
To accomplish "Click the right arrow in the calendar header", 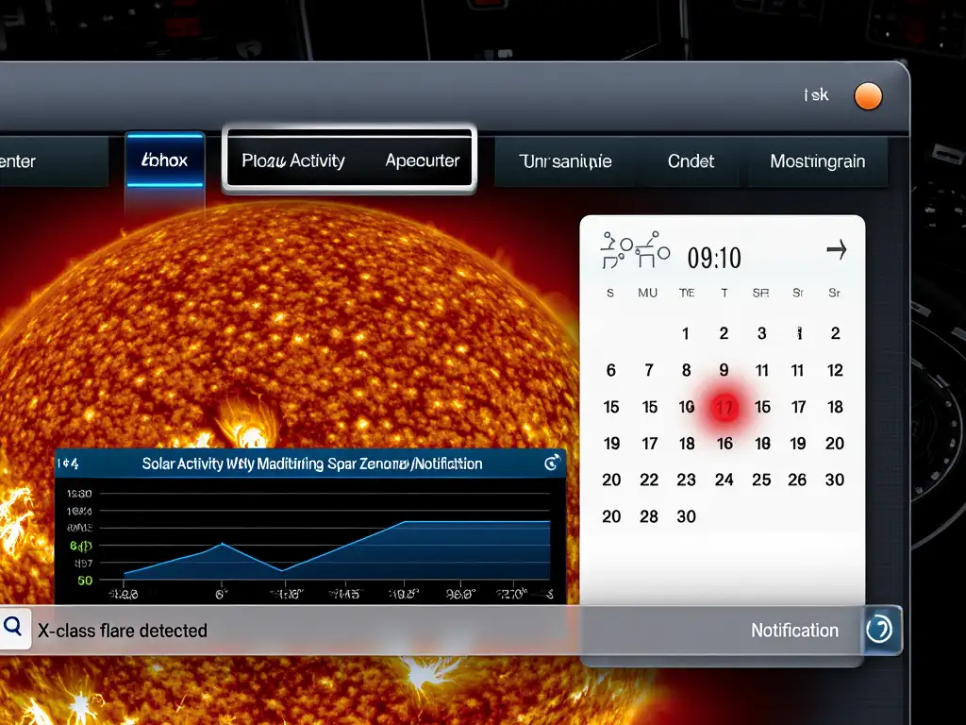I will click(836, 249).
